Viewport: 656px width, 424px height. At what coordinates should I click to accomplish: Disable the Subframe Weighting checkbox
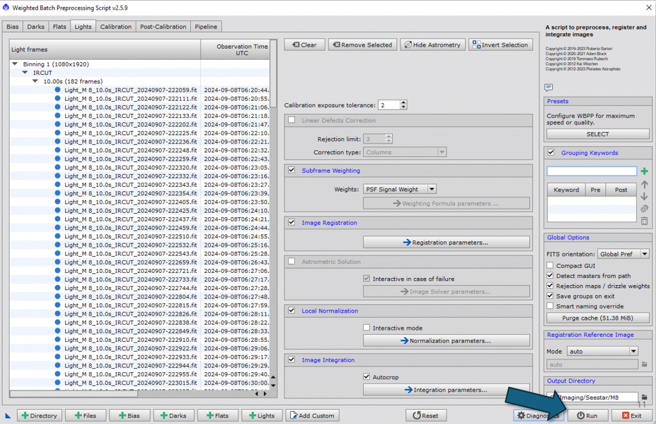[x=292, y=170]
